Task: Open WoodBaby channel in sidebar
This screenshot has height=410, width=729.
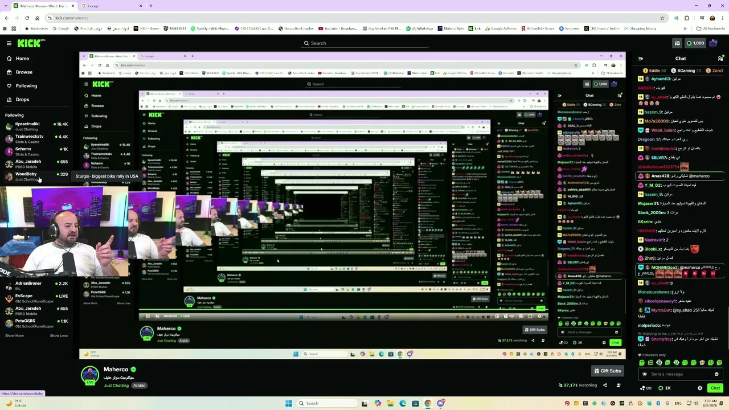Action: pos(36,177)
